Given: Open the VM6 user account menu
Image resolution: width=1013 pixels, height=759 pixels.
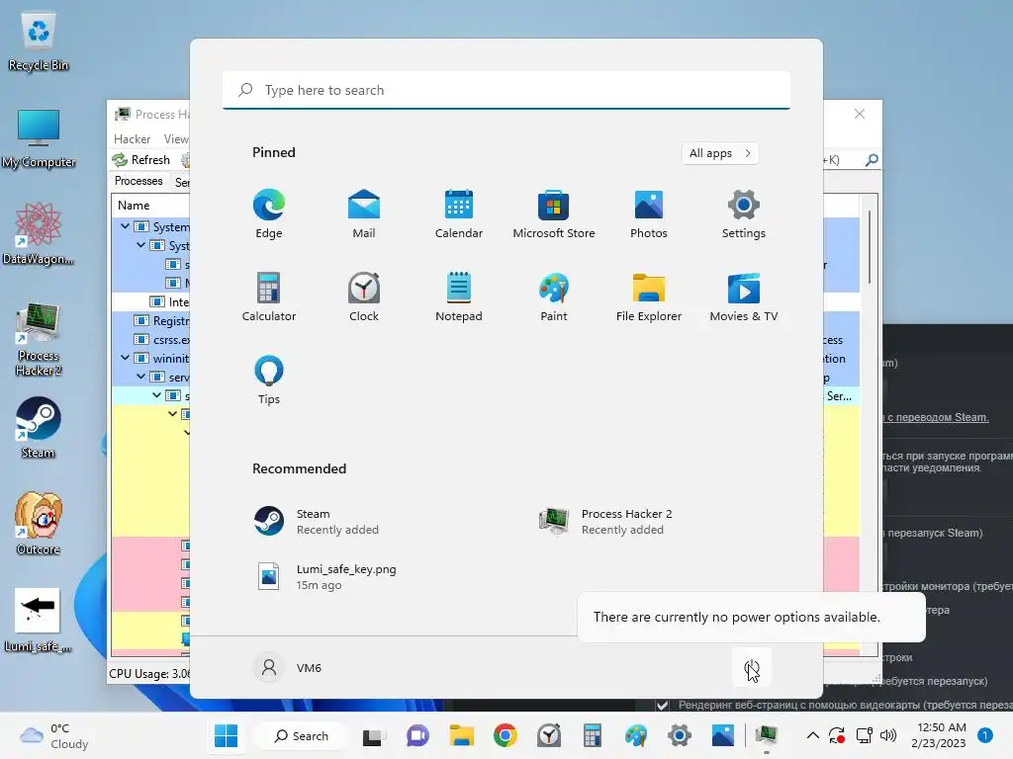Looking at the screenshot, I should (x=287, y=667).
